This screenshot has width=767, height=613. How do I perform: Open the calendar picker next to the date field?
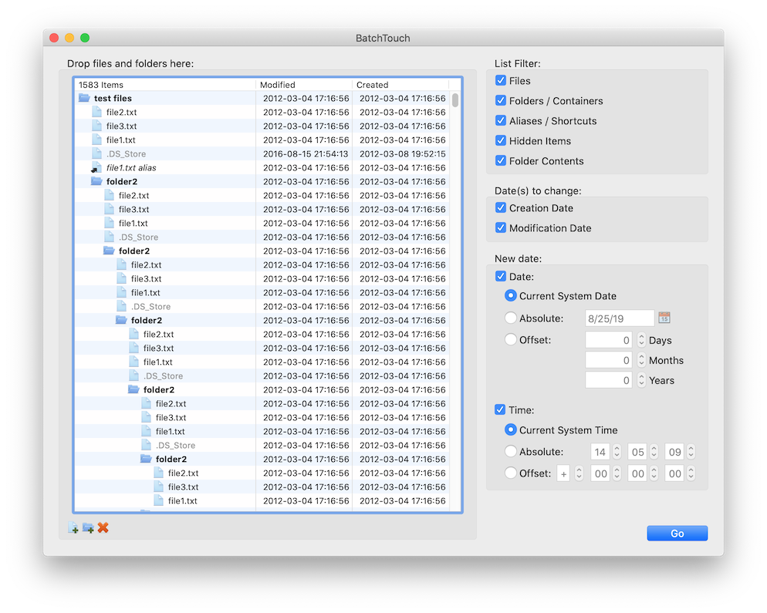pyautogui.click(x=664, y=318)
